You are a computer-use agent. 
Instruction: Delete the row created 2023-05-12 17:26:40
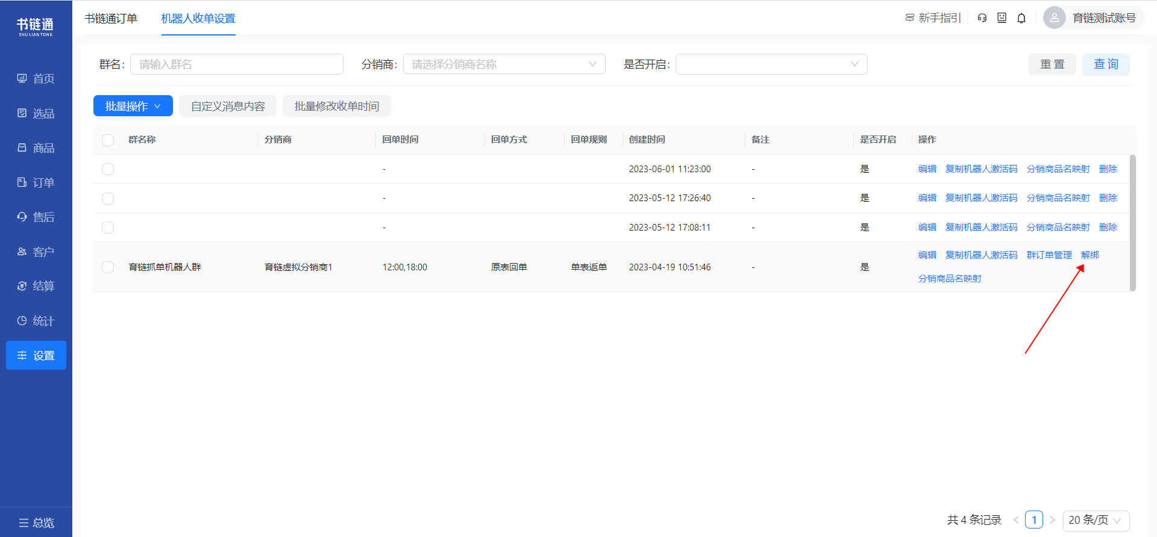click(1108, 198)
